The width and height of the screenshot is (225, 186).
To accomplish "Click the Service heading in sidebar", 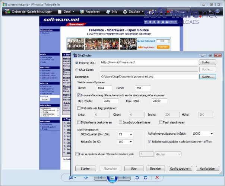I will pos(50,67).
